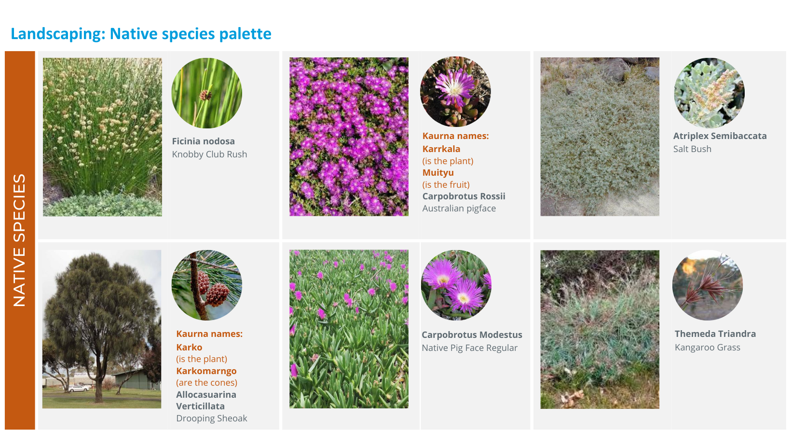Click the orange NATIVE SPECIES sidebar banner

[20, 240]
